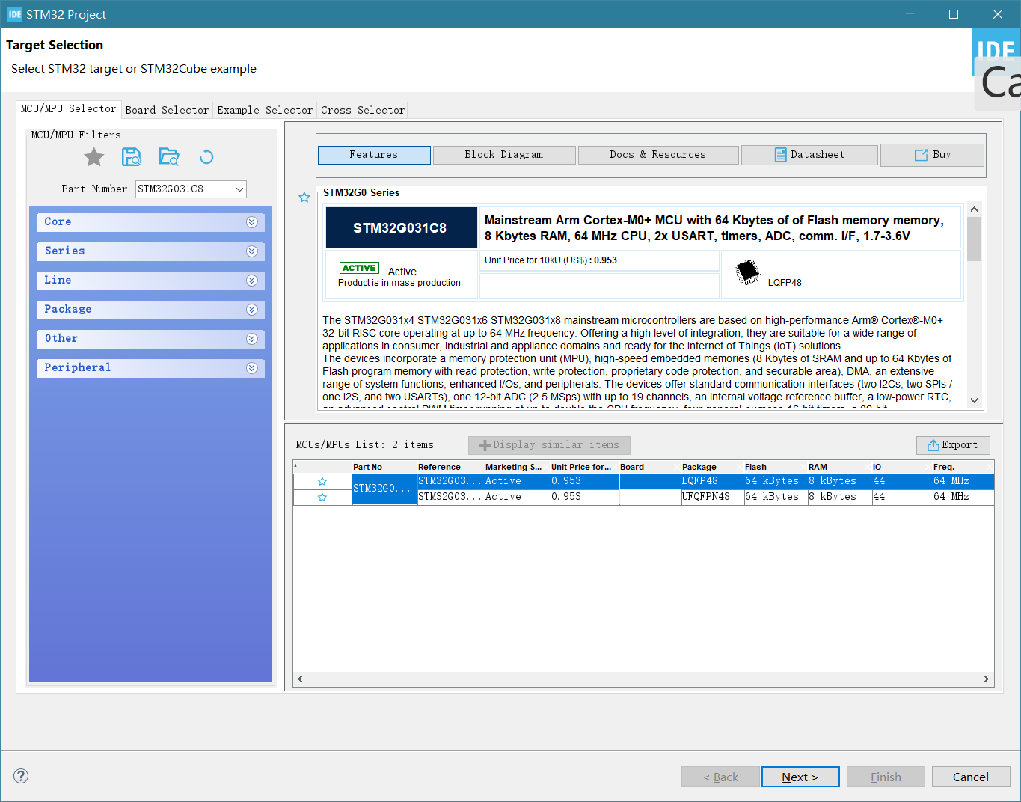Viewport: 1021px width, 802px height.
Task: Expand the Other filter section
Action: coord(150,339)
